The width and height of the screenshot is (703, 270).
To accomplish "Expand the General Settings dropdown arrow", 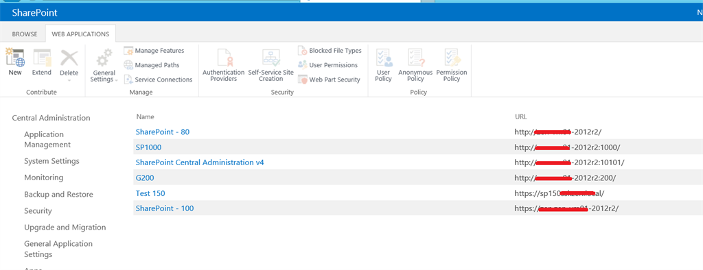I will (116, 79).
